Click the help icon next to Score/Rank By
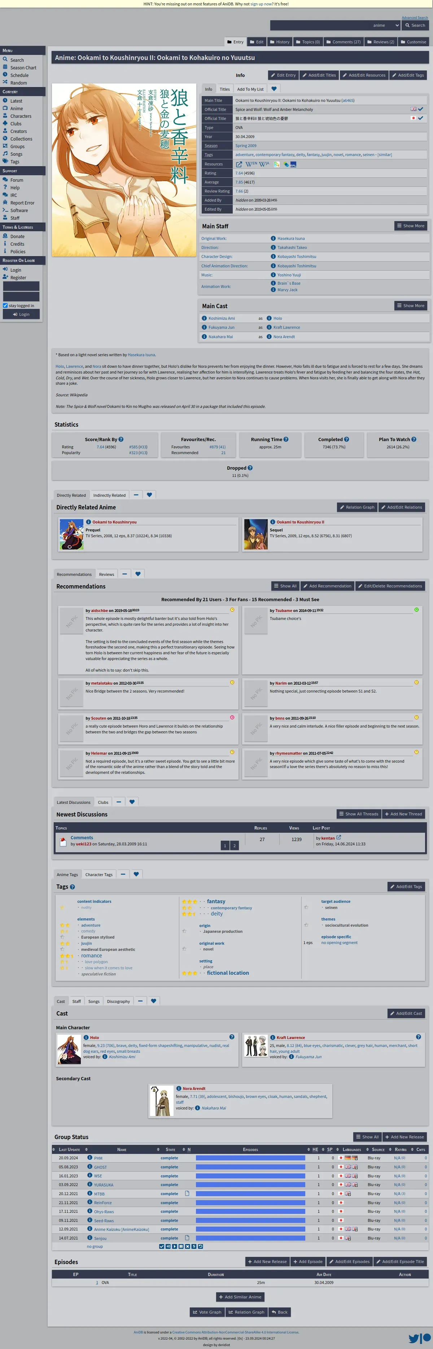Screen dimensions: 433x1349 121,439
